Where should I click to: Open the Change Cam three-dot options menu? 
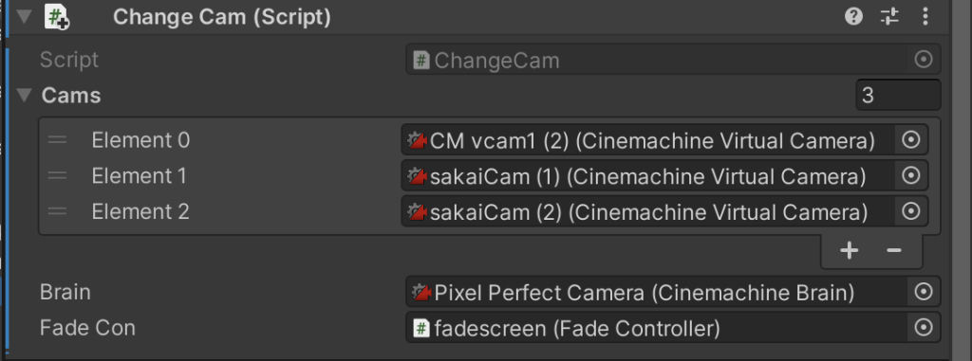click(x=925, y=17)
